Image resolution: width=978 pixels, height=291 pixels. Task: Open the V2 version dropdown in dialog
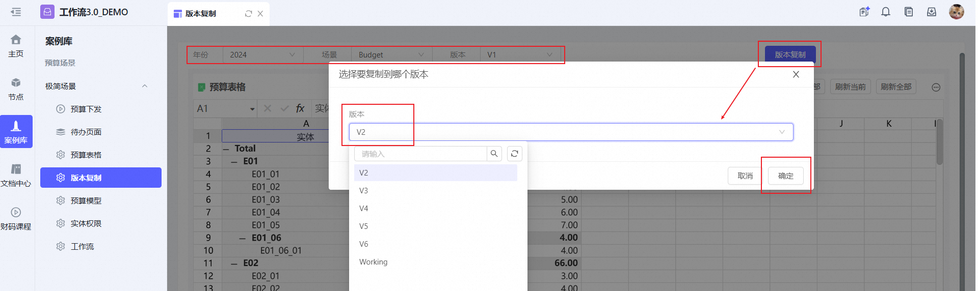(x=571, y=132)
